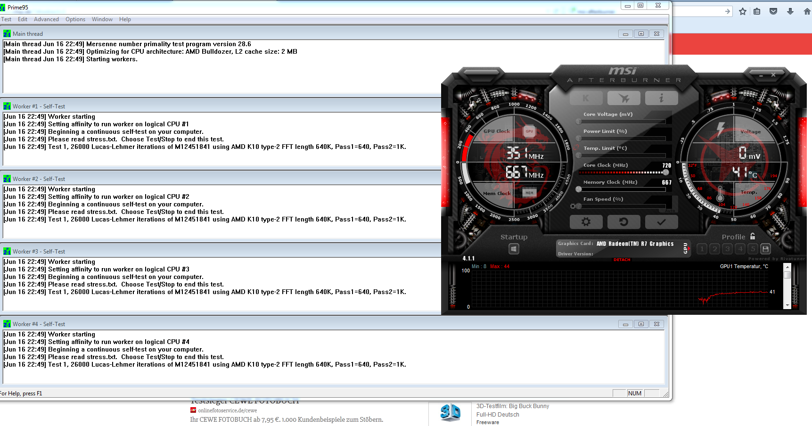812x426 pixels.
Task: Expand the GPU selector arrow in Afterburner
Action: [x=689, y=248]
